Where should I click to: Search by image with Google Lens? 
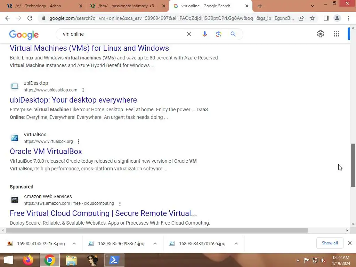coord(218,34)
